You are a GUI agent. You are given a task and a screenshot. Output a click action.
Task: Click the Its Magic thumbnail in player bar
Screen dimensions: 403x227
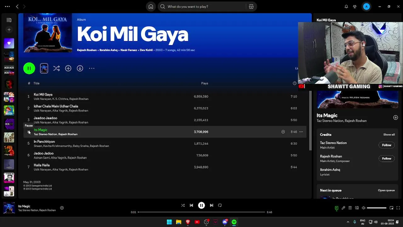(x=9, y=208)
